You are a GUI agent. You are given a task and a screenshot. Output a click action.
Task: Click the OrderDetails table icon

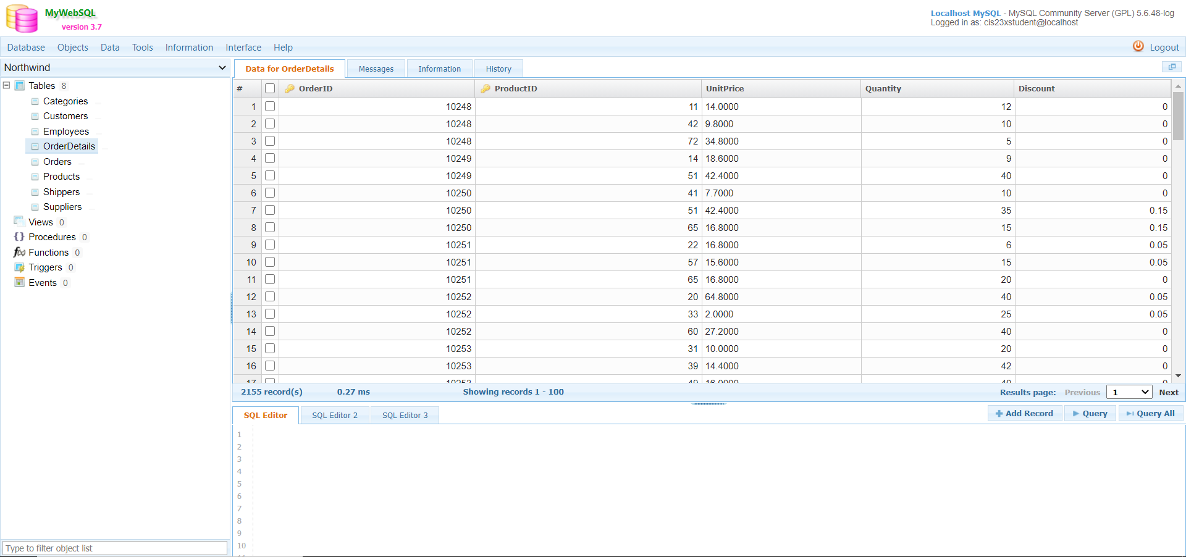35,146
